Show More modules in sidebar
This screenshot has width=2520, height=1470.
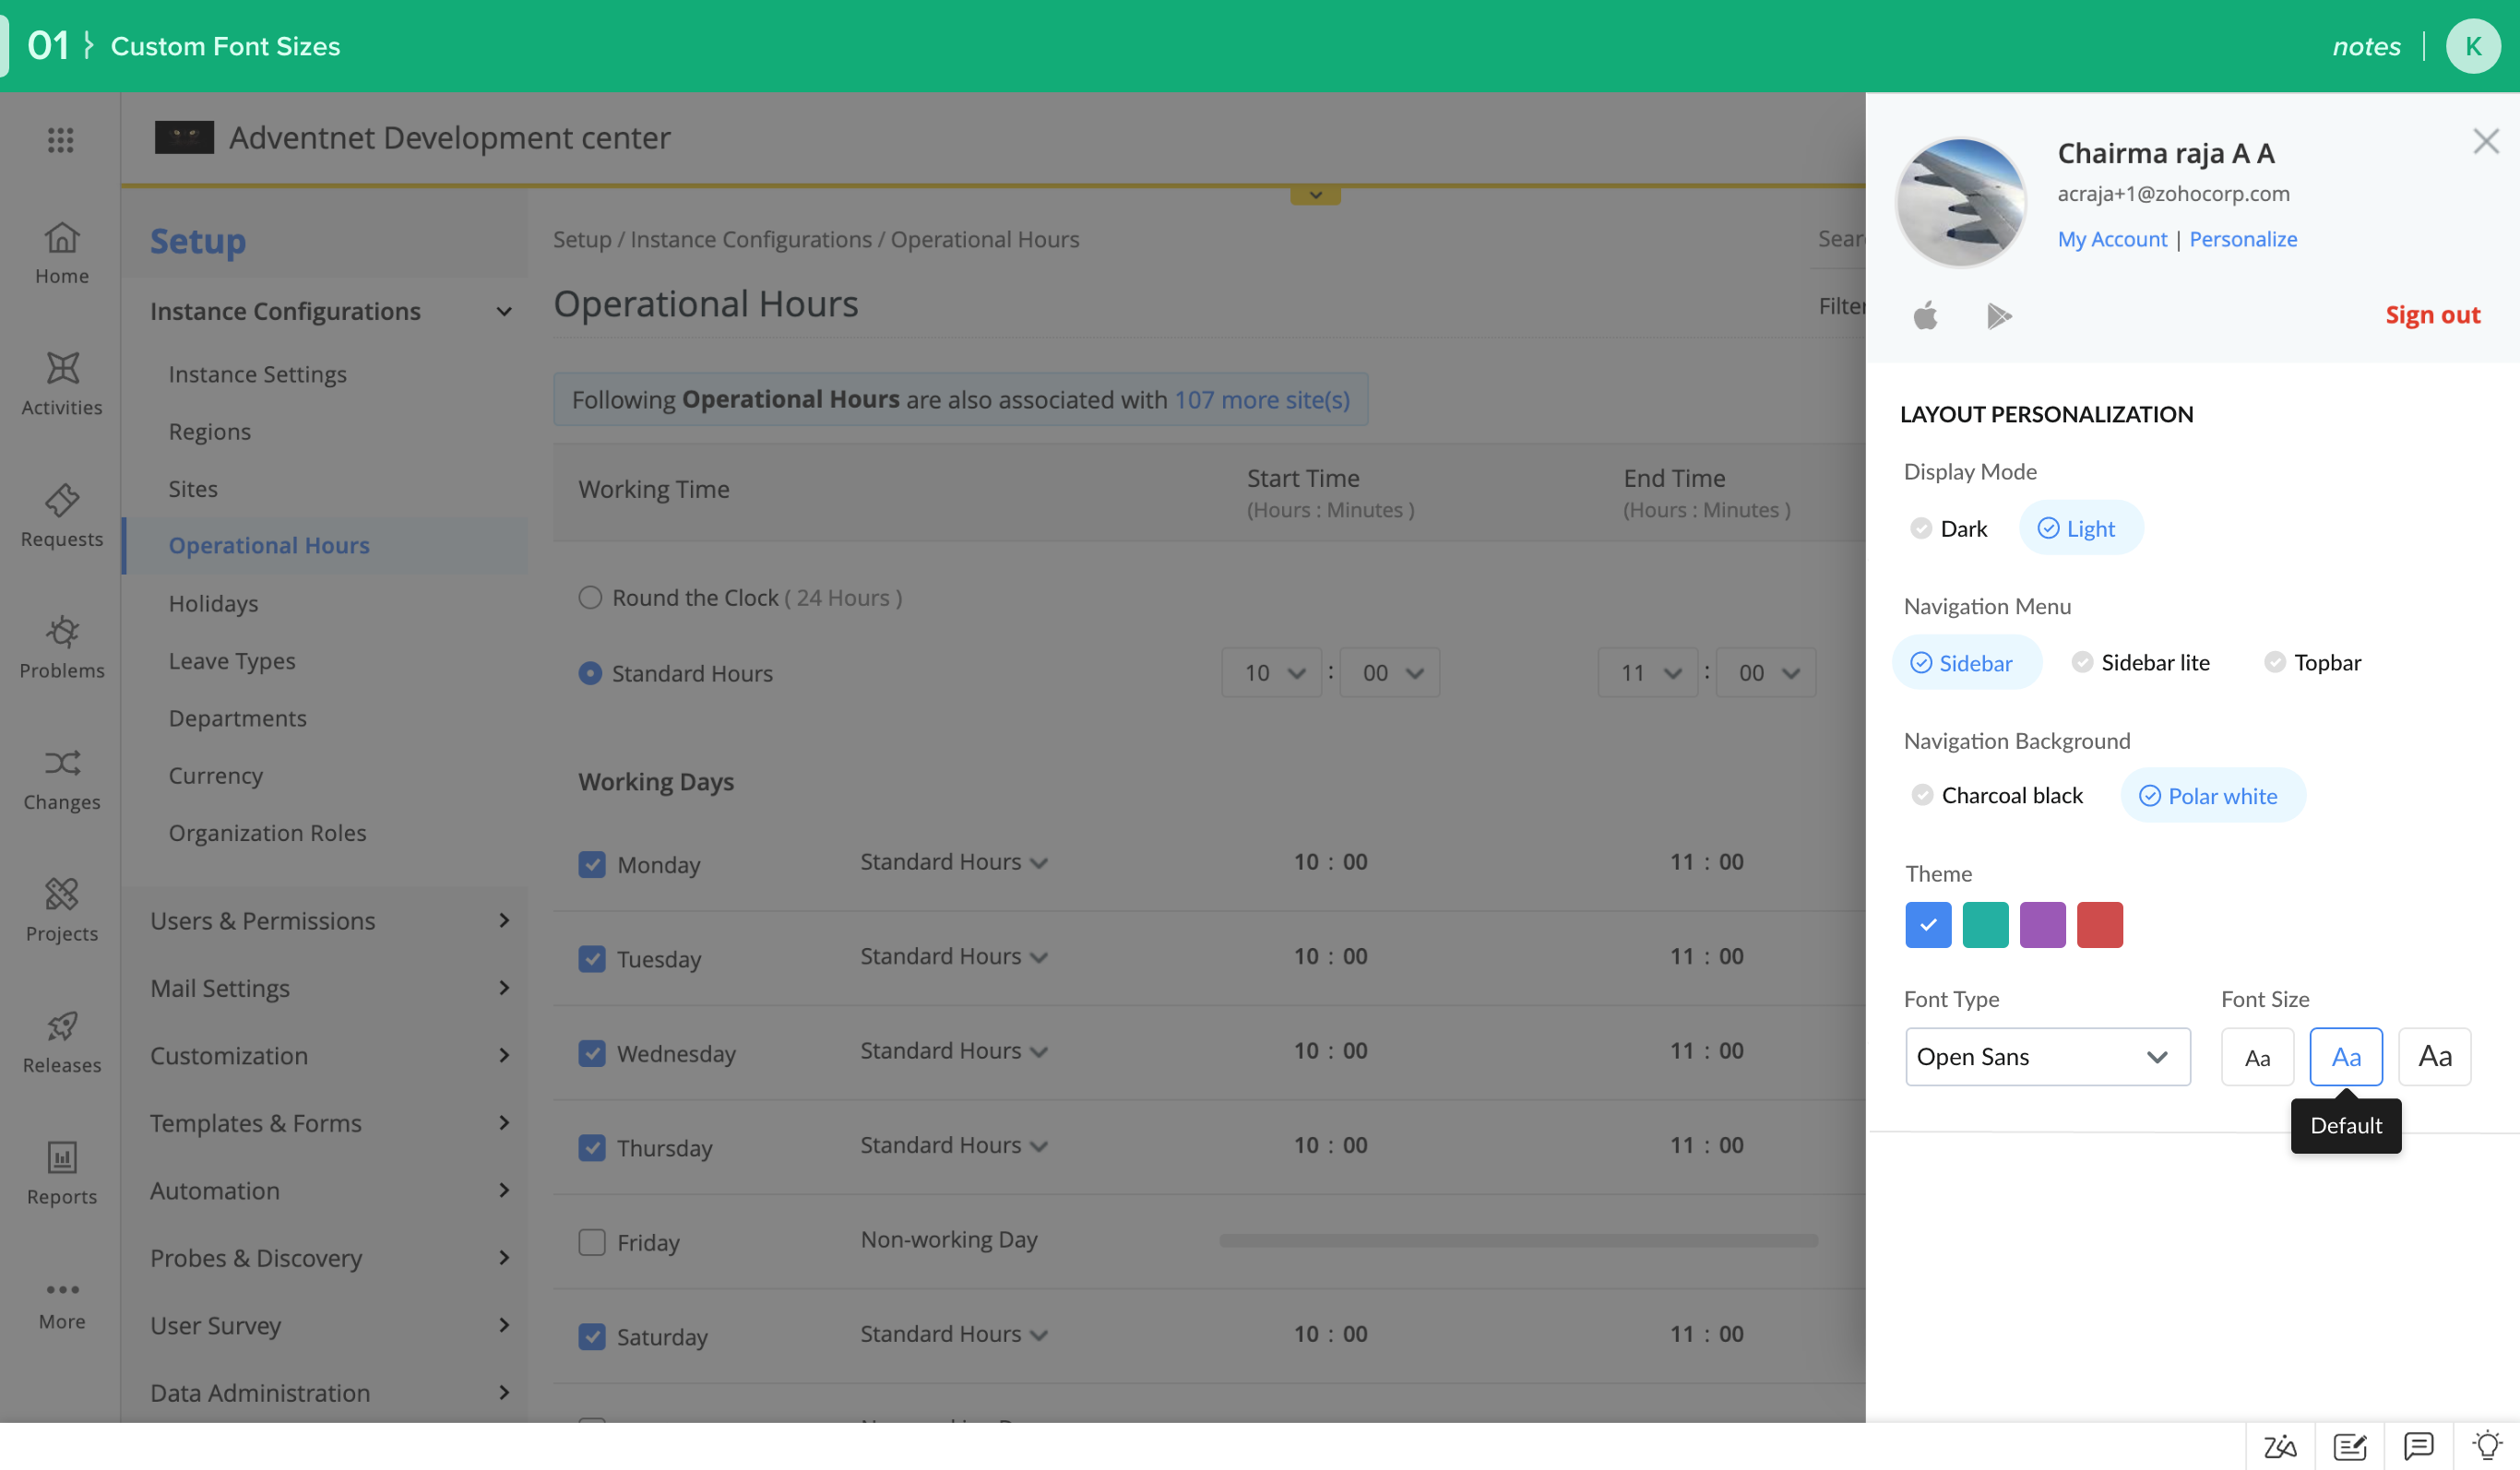pos(62,1305)
